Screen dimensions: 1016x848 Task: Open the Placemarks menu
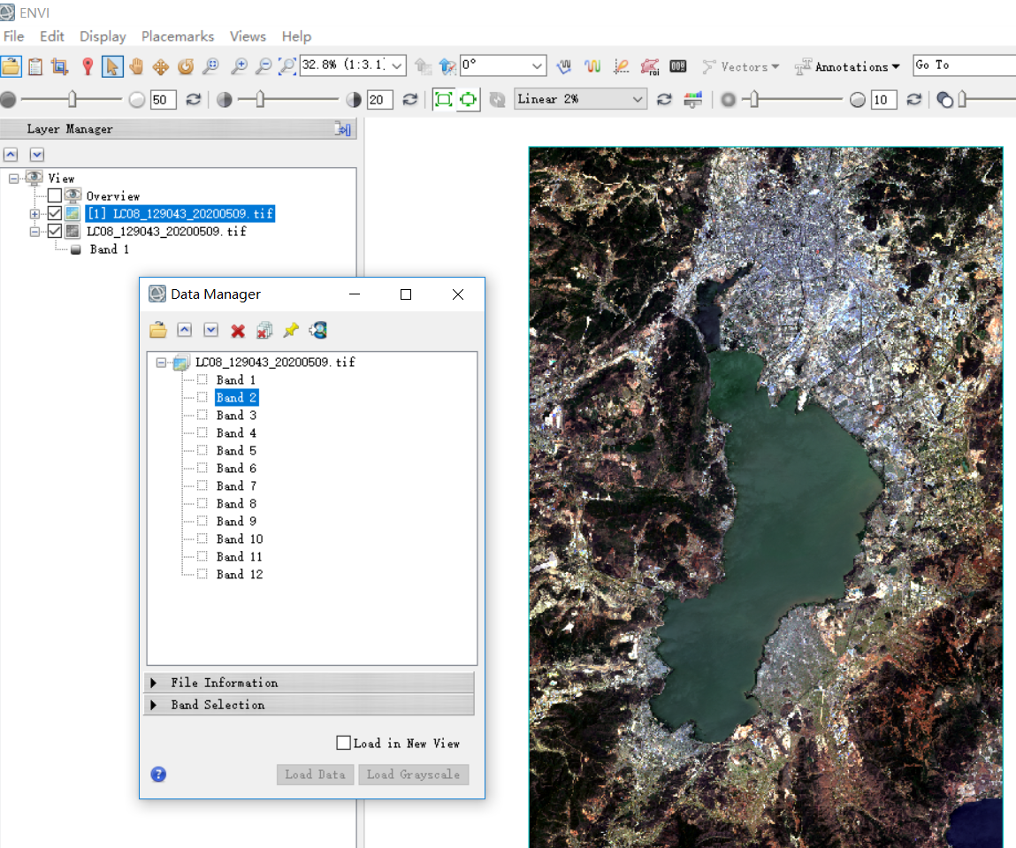[177, 36]
